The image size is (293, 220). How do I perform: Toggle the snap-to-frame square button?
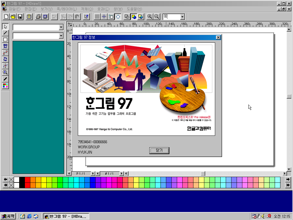click(x=111, y=17)
